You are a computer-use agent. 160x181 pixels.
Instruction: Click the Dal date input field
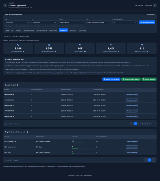tap(17, 22)
